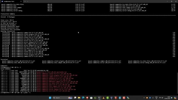Open the speaker volume tray icon
The height and width of the screenshot is (100, 178).
pos(162,98)
